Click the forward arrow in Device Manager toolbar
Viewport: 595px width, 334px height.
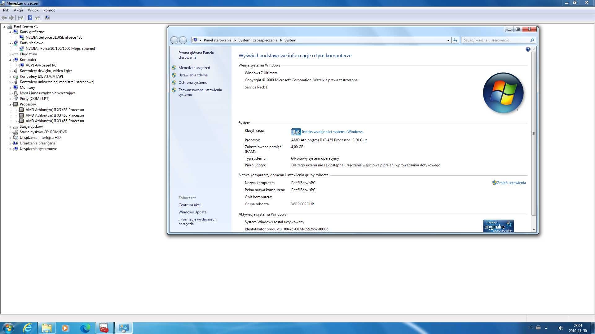pyautogui.click(x=11, y=18)
